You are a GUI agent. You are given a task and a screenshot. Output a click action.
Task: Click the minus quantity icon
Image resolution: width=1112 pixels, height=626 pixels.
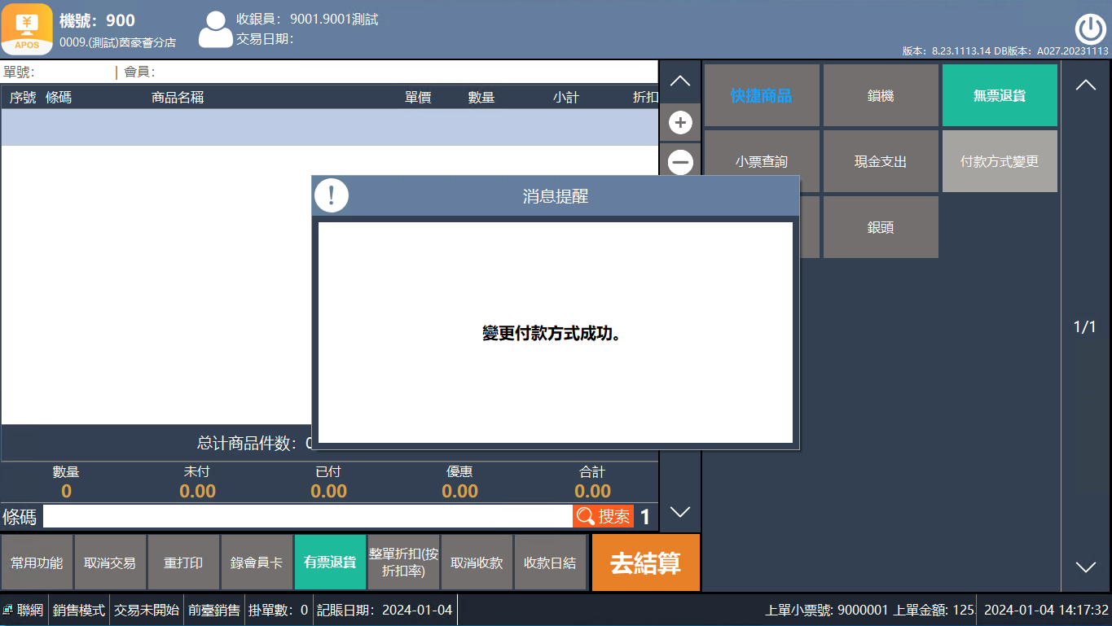point(680,162)
